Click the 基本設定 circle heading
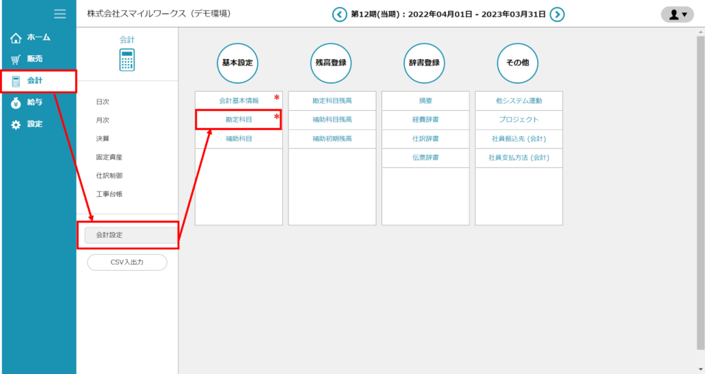This screenshot has height=374, width=705. click(x=238, y=63)
